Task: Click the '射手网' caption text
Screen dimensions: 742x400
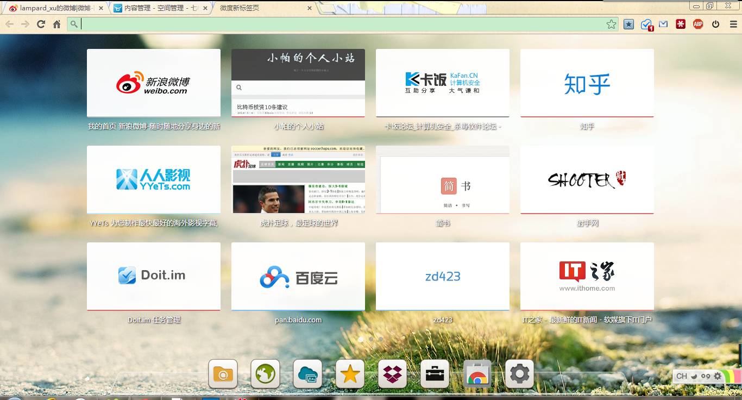Action: coord(587,223)
